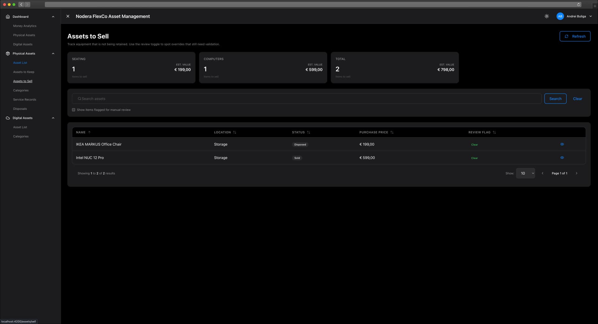Screen dimensions: 598x324
Task: Close the sidebar with the X icon
Action: [68, 16]
